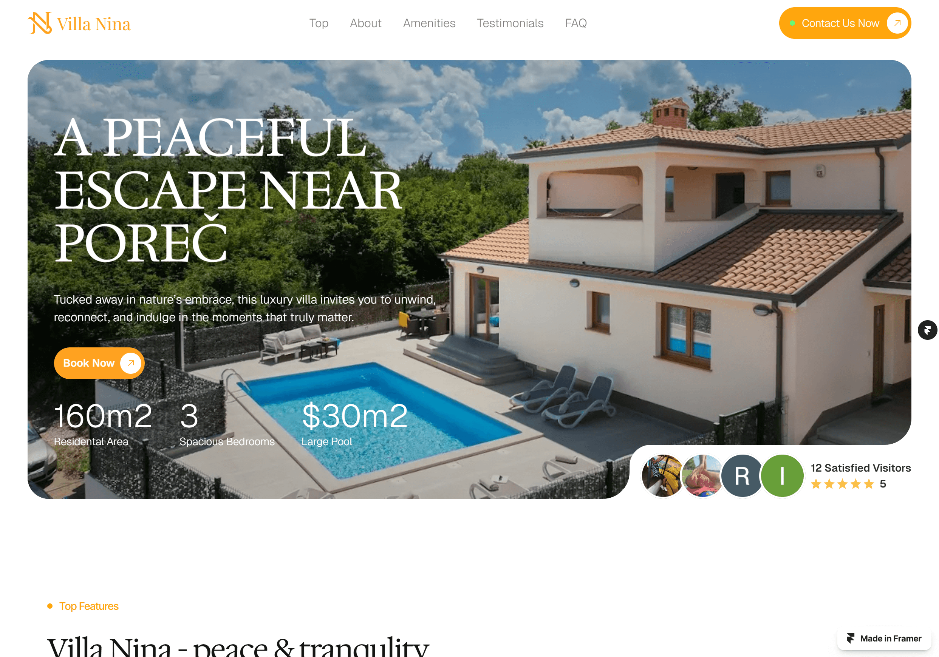Click the five-star rating row
The image size is (939, 657).
point(843,484)
